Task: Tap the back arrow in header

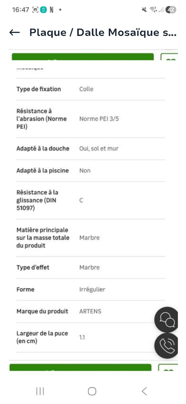Action: [15, 32]
